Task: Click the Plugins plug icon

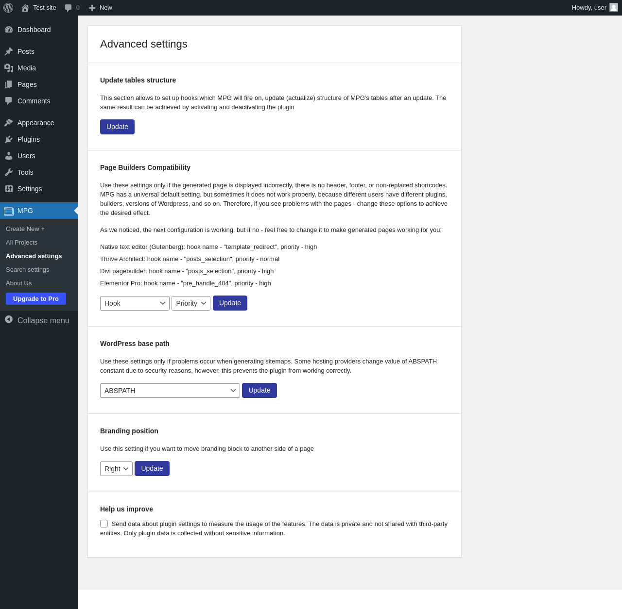Action: (x=9, y=139)
